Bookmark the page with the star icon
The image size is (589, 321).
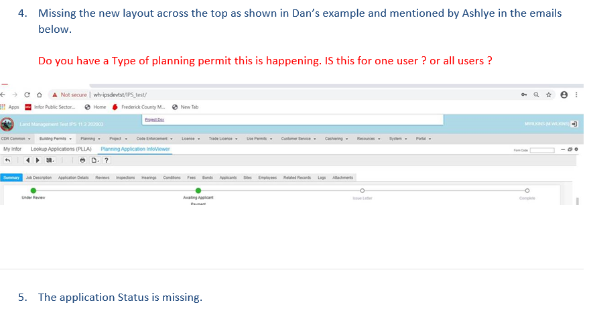[549, 94]
